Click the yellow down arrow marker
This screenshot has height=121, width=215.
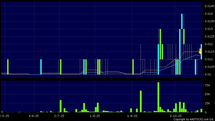coord(200,51)
